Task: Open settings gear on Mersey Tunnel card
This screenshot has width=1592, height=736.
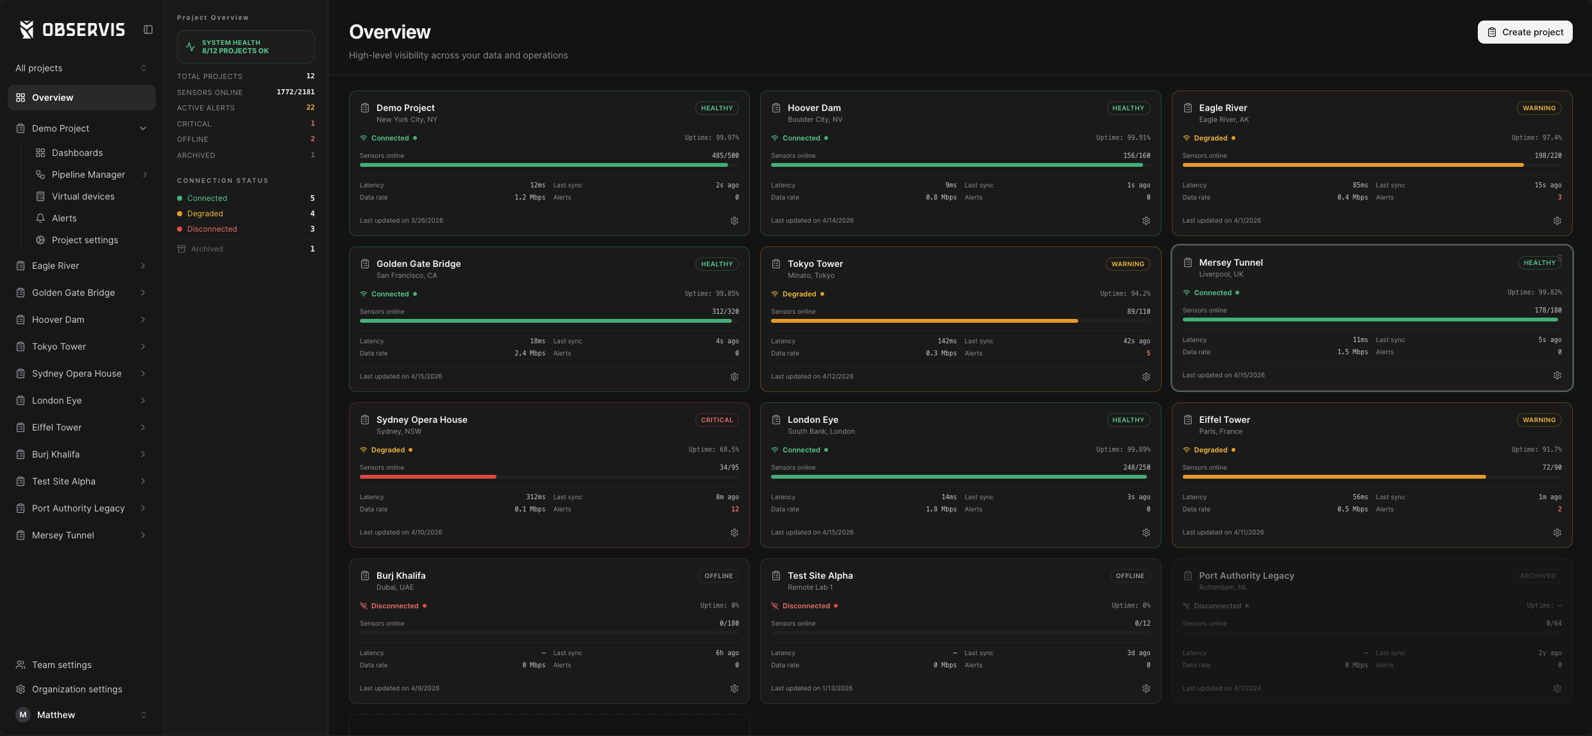Action: click(x=1557, y=375)
